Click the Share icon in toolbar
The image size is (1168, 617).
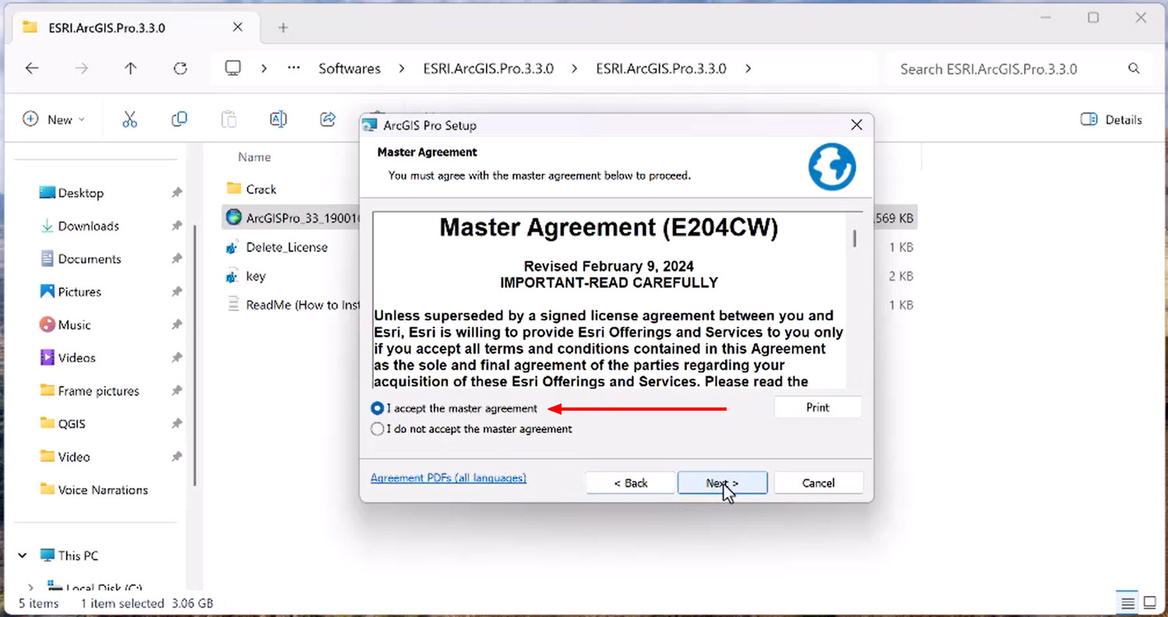[328, 119]
